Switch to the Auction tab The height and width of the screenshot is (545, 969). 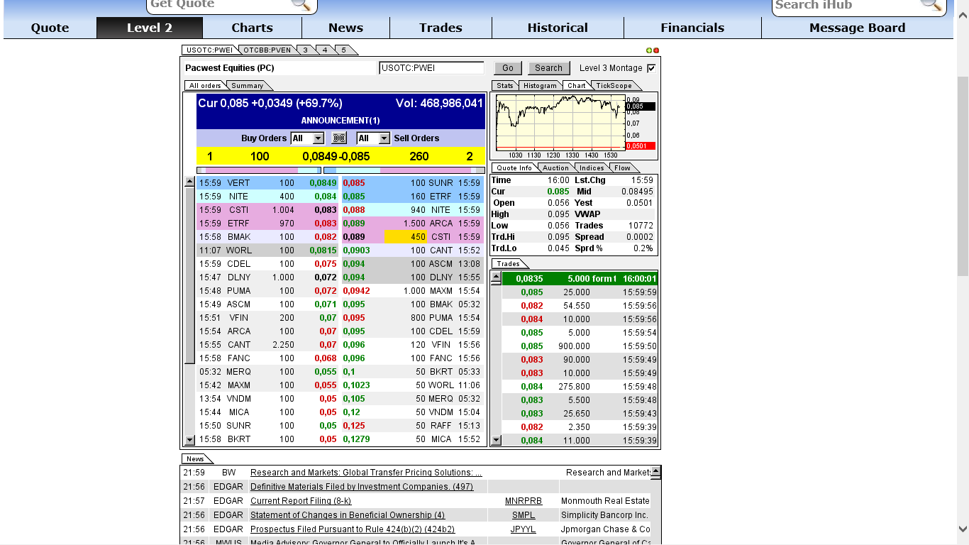point(555,167)
